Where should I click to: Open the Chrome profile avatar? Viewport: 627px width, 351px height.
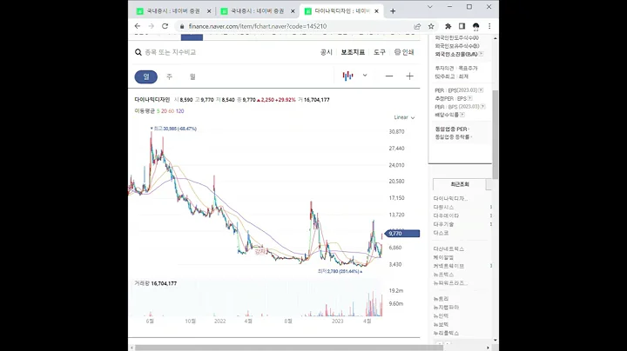pyautogui.click(x=475, y=26)
